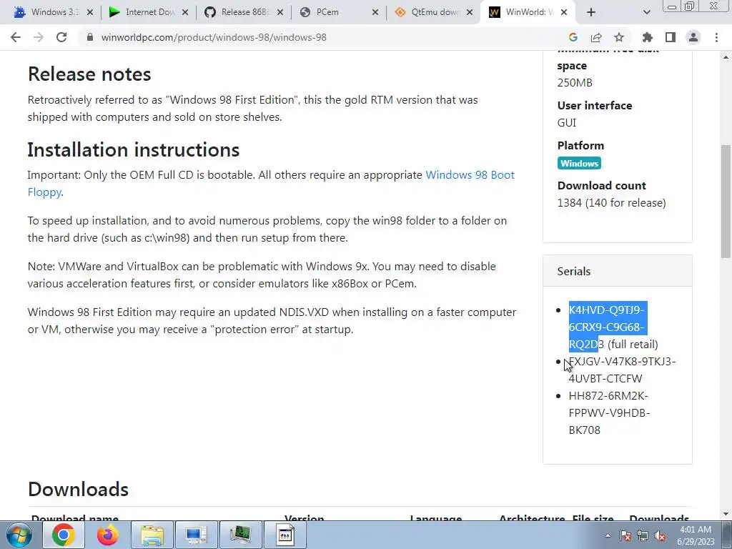Close the Windows 3.1 tab
The height and width of the screenshot is (549, 732).
(x=90, y=13)
